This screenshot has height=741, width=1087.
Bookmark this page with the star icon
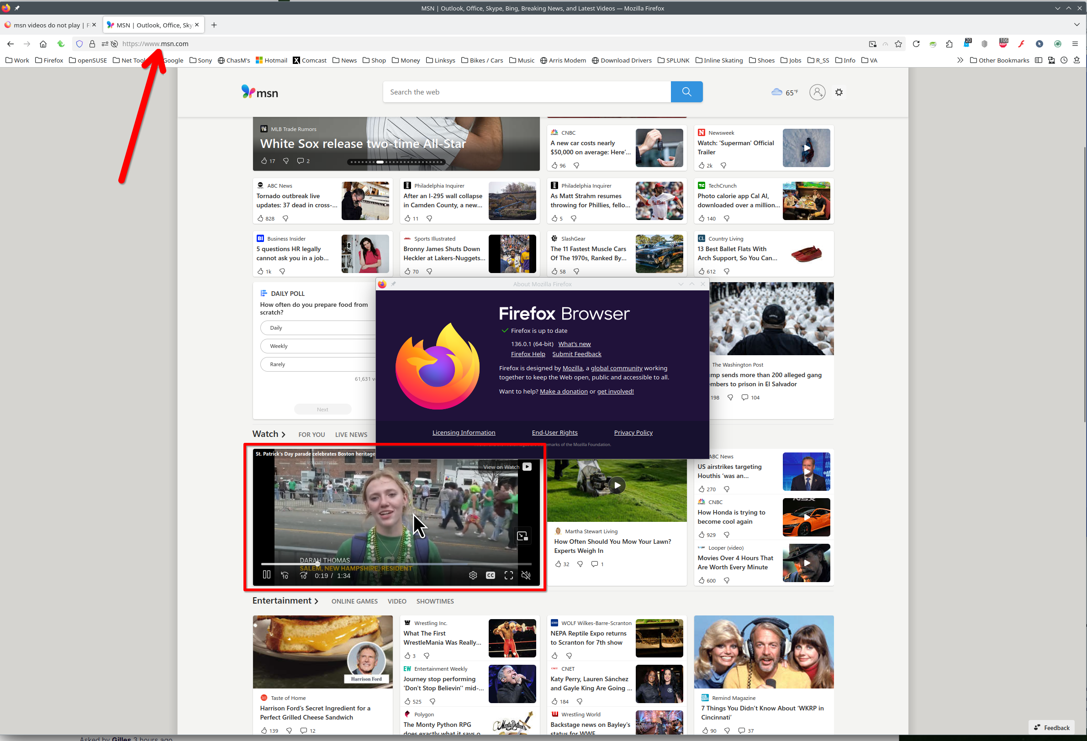(898, 44)
